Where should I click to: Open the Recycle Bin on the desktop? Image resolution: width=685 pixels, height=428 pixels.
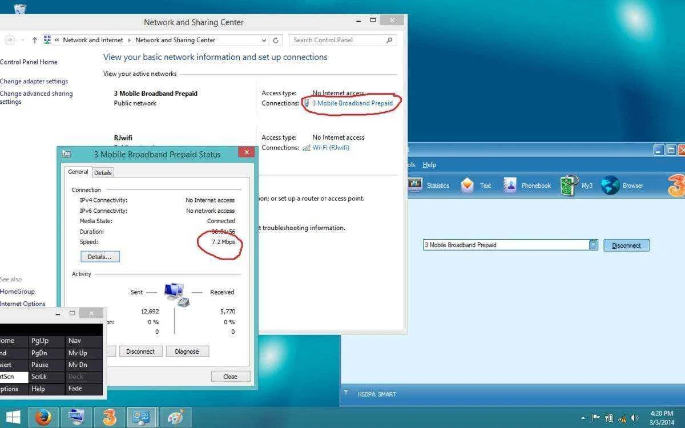click(x=20, y=8)
